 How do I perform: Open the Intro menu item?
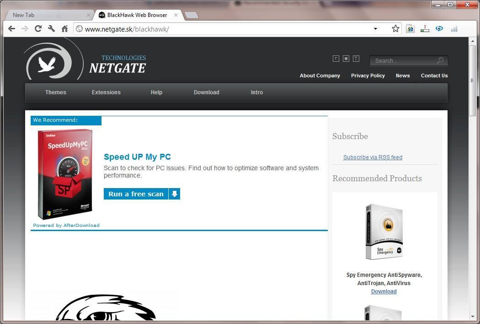click(257, 92)
